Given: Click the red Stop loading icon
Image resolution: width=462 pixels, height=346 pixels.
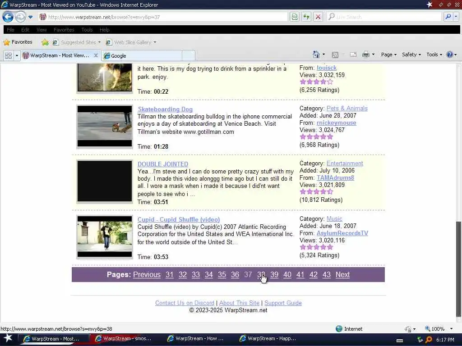Looking at the screenshot, I should 318,17.
